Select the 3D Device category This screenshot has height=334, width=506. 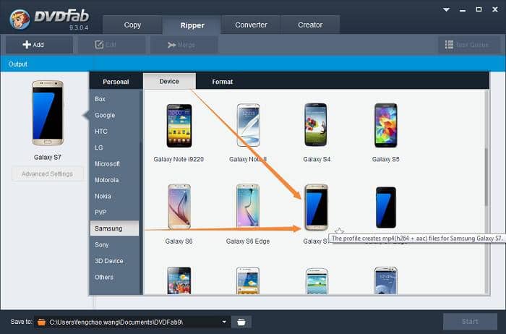tap(114, 261)
